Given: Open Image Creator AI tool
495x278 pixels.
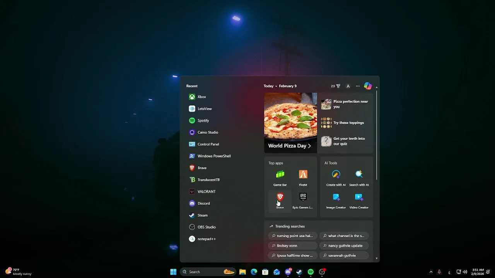Looking at the screenshot, I should click(x=336, y=201).
